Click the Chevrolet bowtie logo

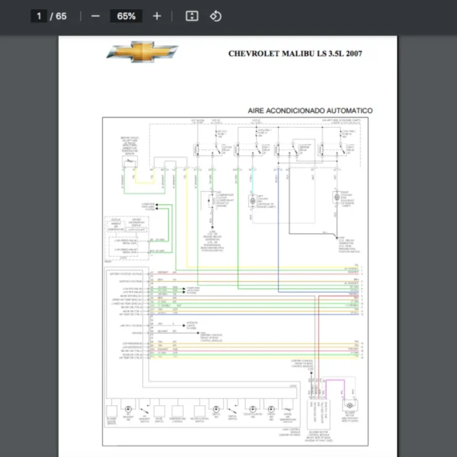(142, 52)
